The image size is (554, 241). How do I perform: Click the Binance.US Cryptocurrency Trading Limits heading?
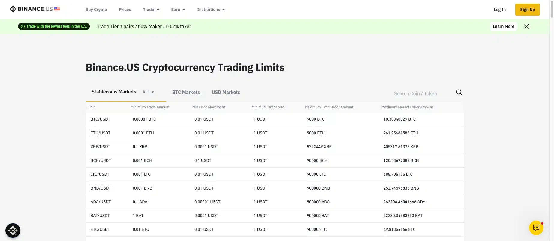click(185, 67)
